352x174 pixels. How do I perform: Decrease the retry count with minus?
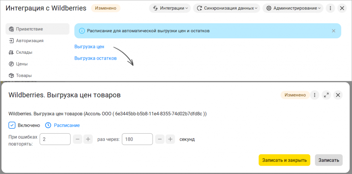[78, 139]
